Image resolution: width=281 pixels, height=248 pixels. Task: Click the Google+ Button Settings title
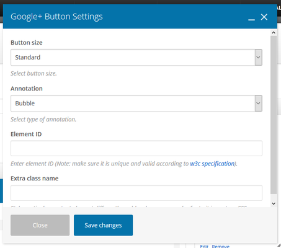coord(56,17)
